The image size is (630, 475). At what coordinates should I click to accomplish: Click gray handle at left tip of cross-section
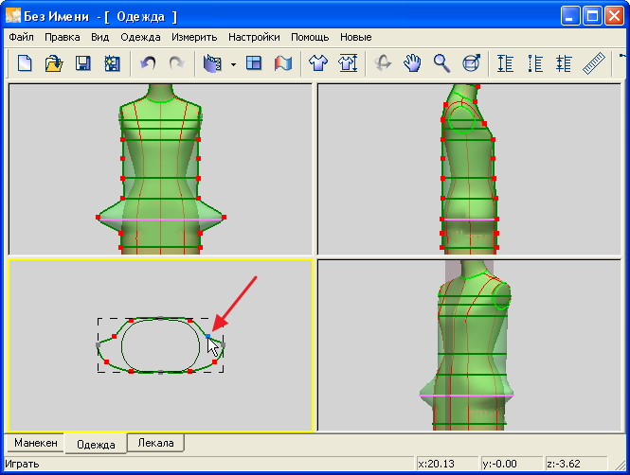(98, 345)
